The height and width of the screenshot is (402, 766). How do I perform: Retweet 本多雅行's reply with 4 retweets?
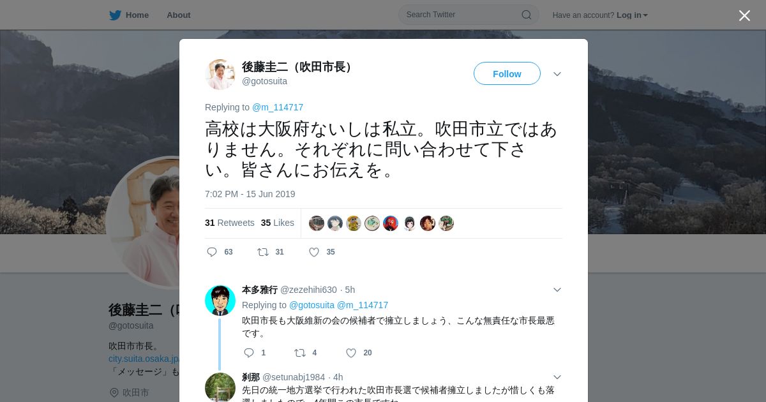click(x=300, y=353)
